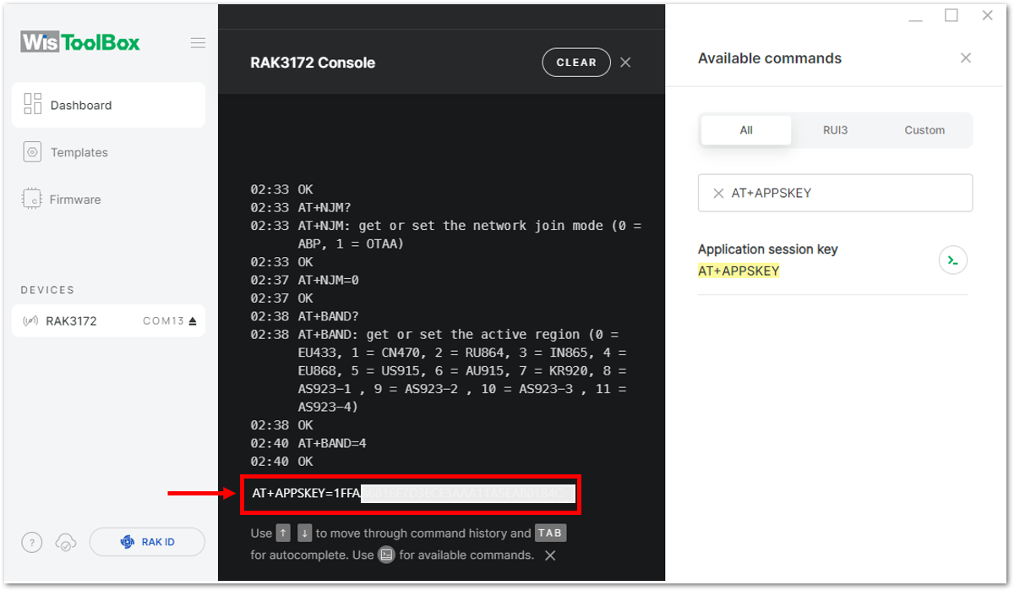Click the AT+NJM? console line
The height and width of the screenshot is (591, 1014).
(x=325, y=207)
